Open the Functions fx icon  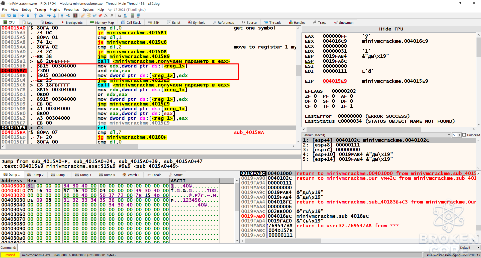106,15
